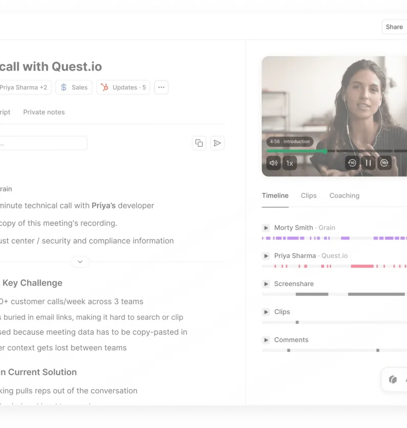
Task: Play the Clips timeline row
Action: tap(266, 312)
